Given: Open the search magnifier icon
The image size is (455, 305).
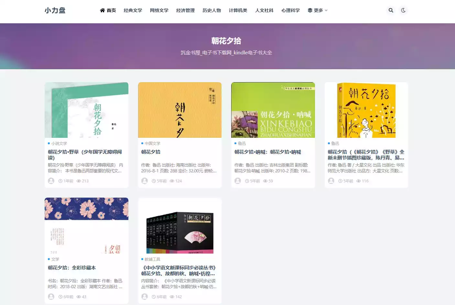Looking at the screenshot, I should tap(391, 10).
